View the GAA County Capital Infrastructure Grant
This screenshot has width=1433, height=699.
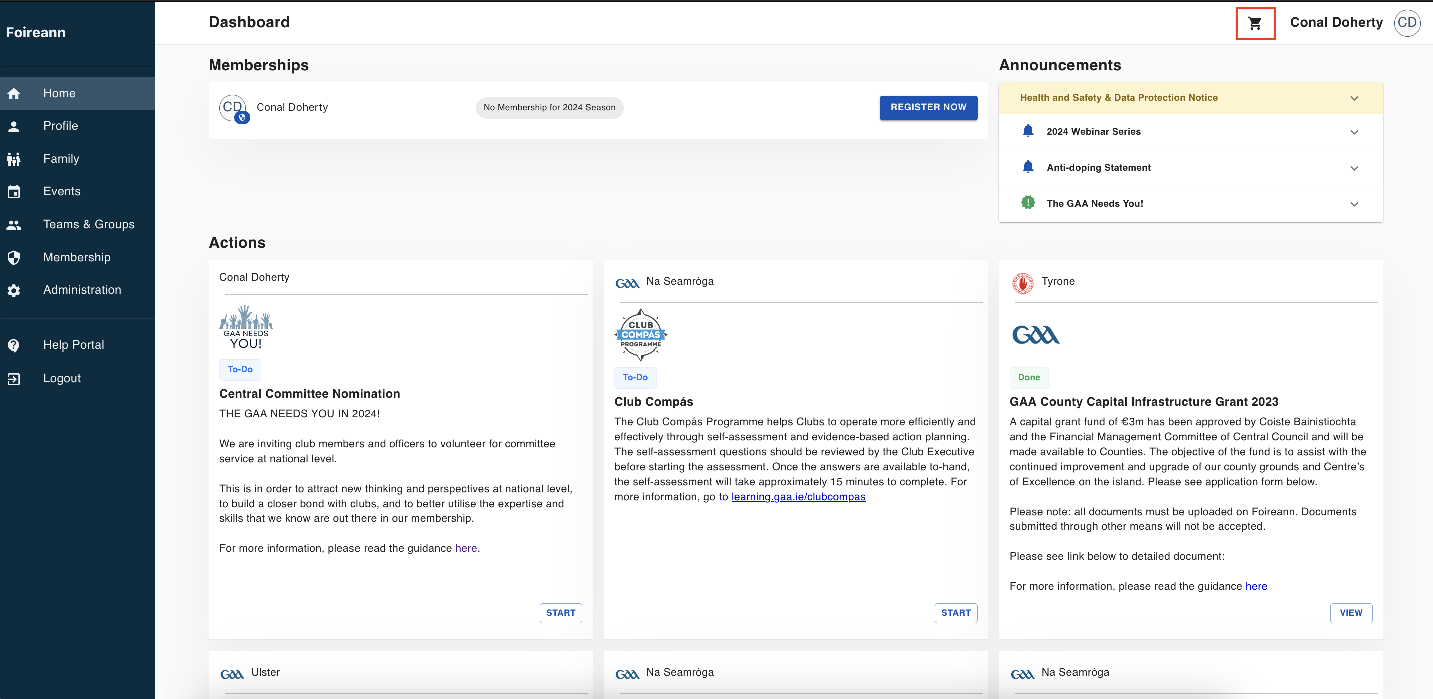tap(1351, 613)
